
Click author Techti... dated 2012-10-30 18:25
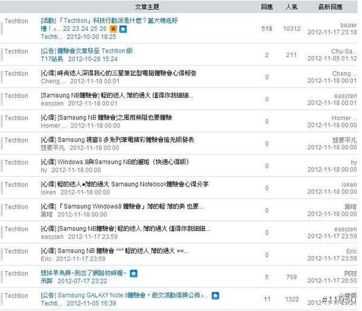point(51,37)
